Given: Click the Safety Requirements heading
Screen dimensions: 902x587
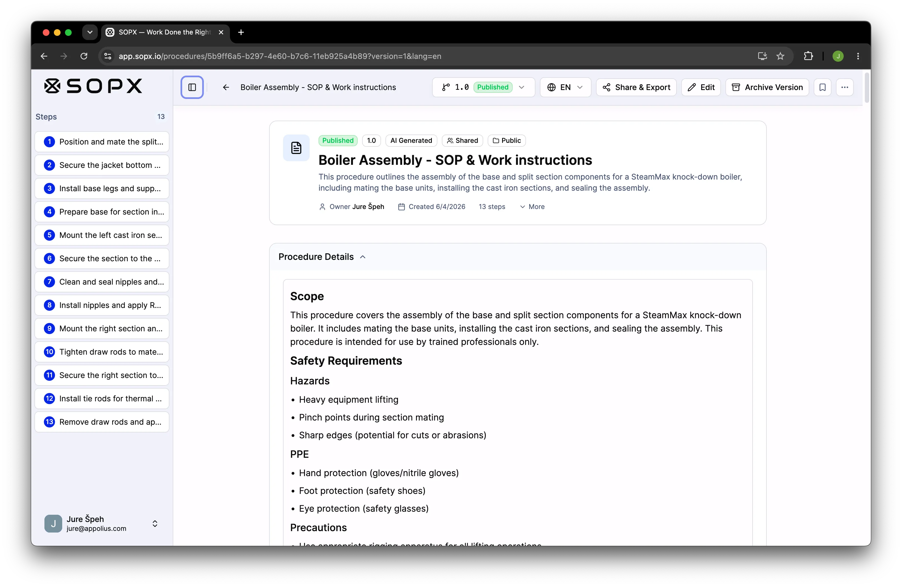Looking at the screenshot, I should (346, 360).
